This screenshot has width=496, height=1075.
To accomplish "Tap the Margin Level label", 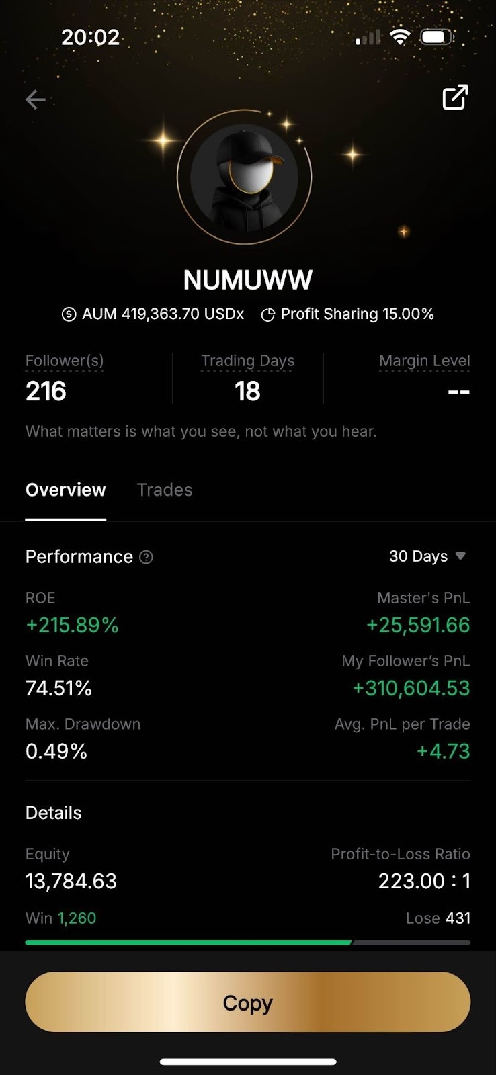I will click(424, 361).
